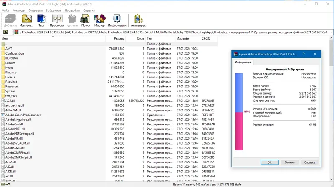334x187 pixels.
Task: Select the AGM.dll file
Action: (109, 162)
